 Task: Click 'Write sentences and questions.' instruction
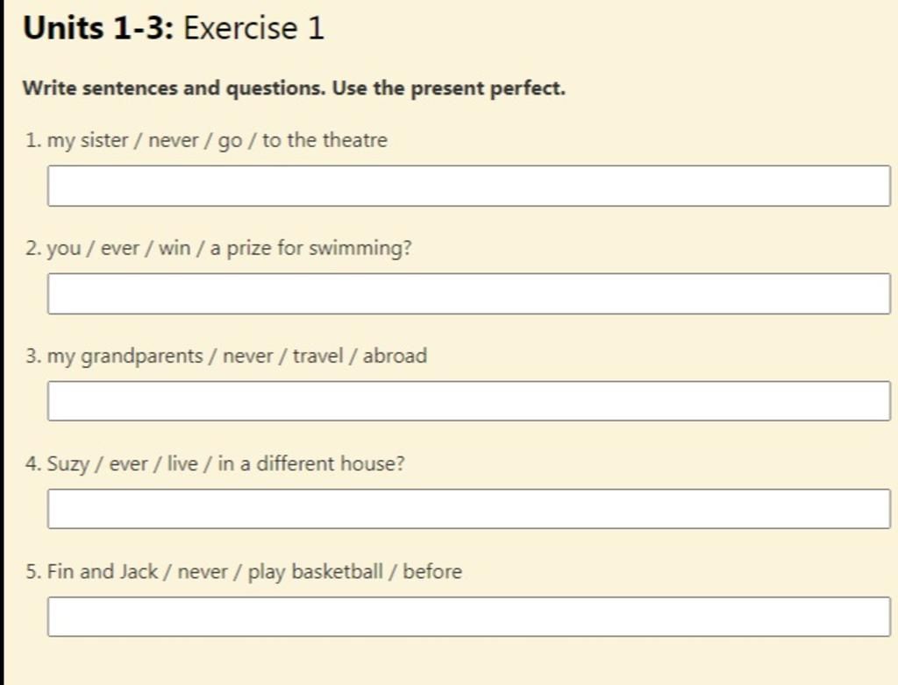click(x=175, y=88)
